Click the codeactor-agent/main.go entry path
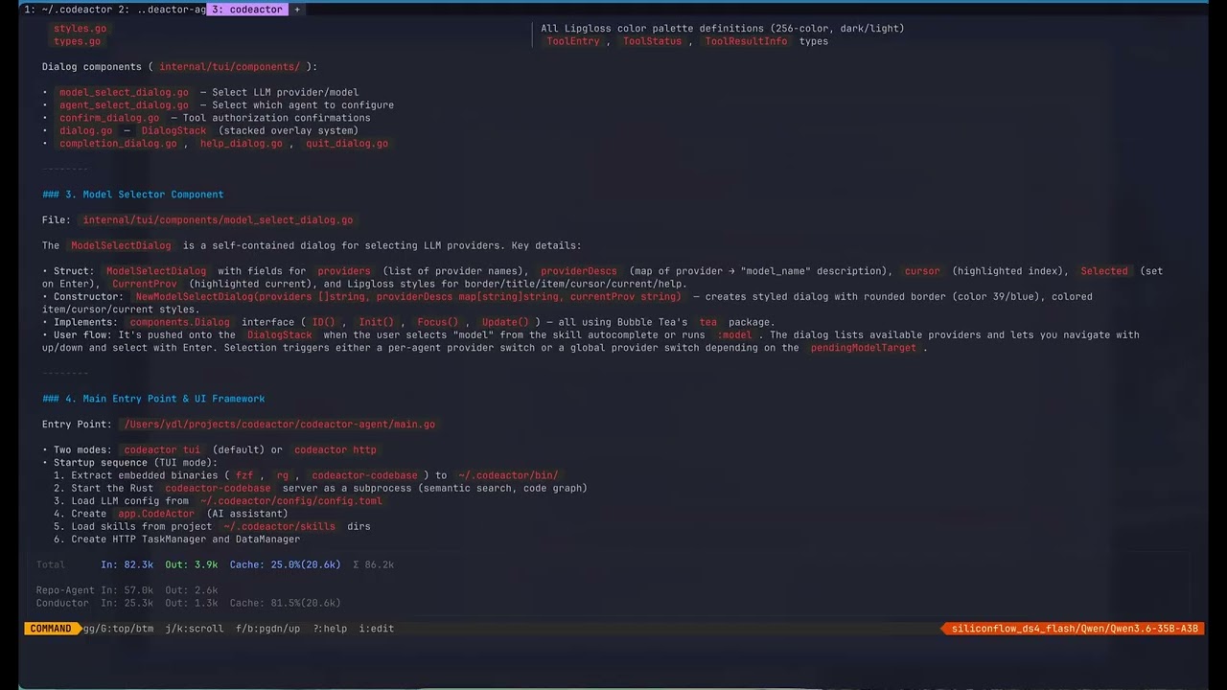 point(279,425)
